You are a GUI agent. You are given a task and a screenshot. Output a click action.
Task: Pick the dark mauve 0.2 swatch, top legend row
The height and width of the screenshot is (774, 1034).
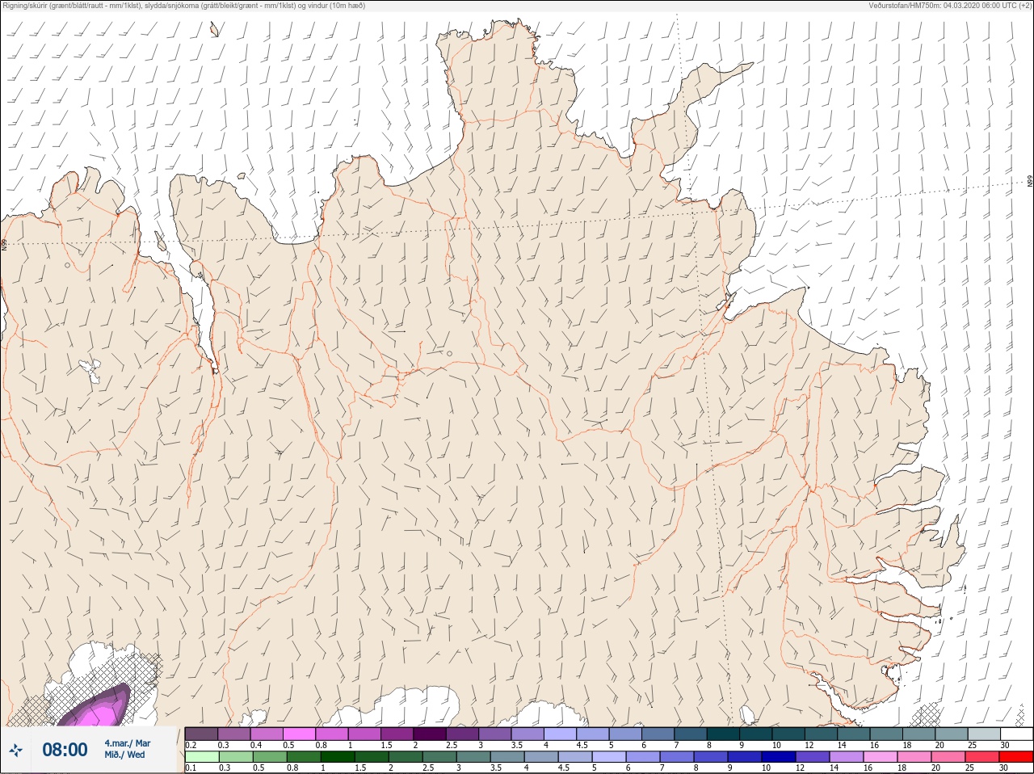tap(201, 734)
